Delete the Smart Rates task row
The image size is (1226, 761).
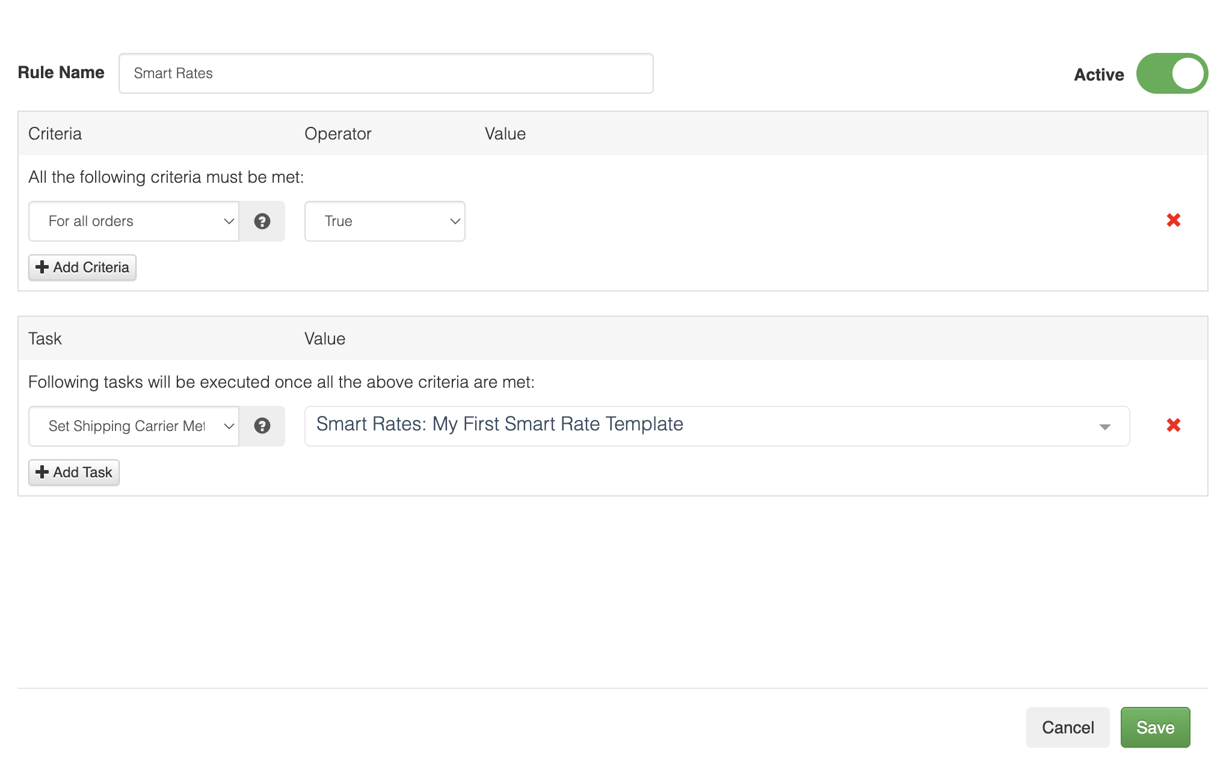tap(1173, 426)
